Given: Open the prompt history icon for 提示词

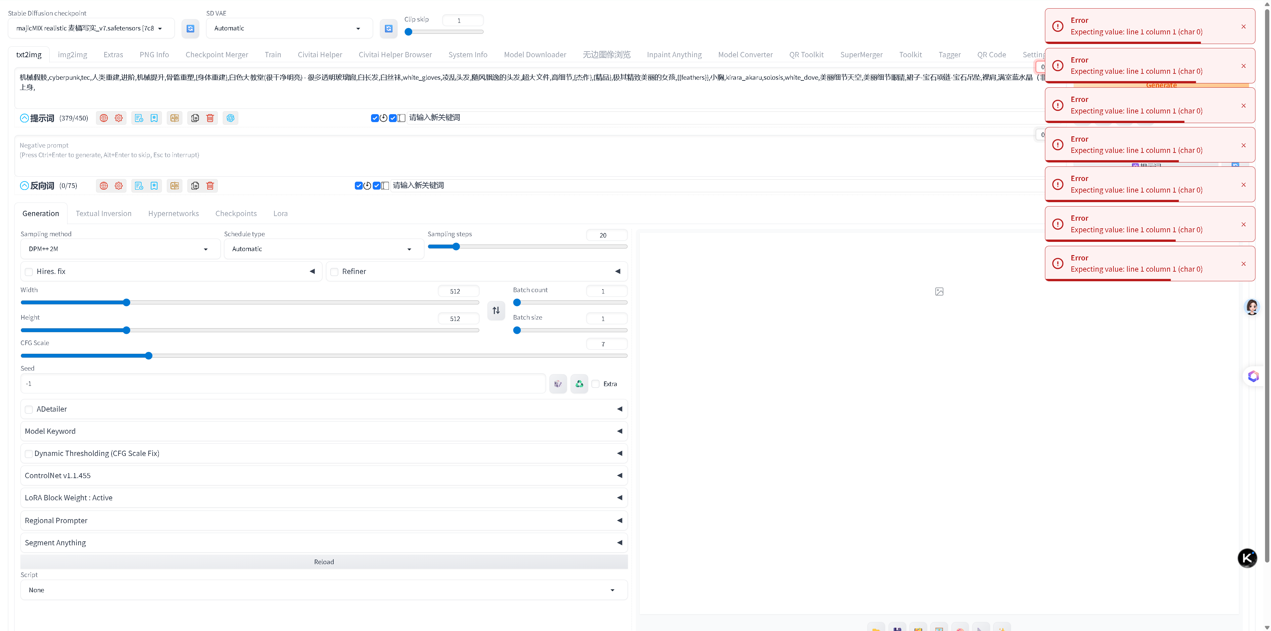Looking at the screenshot, I should (139, 118).
